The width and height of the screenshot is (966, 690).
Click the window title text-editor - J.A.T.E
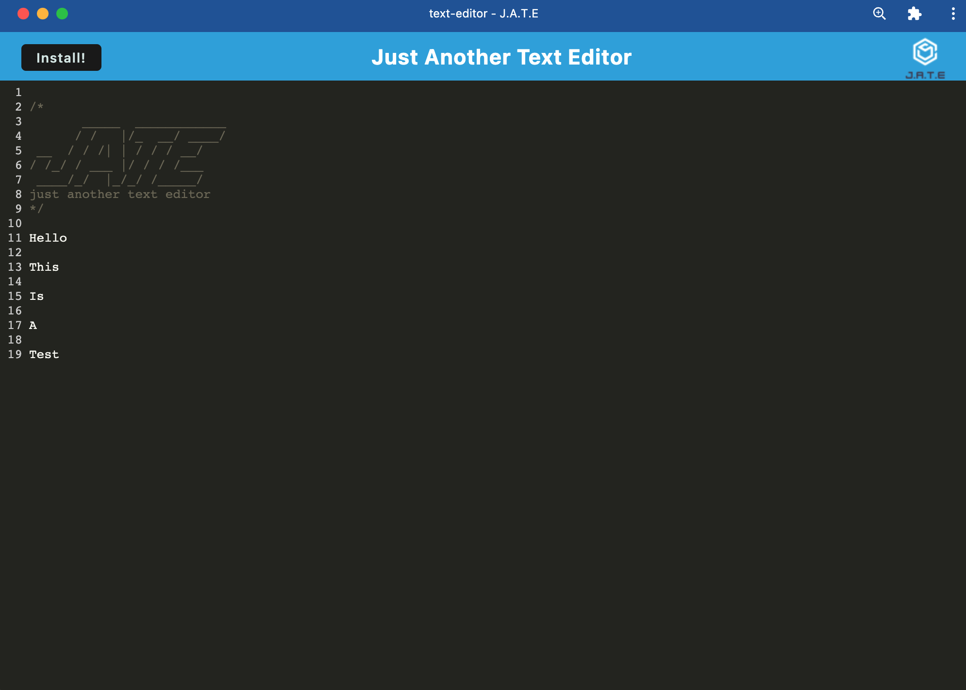click(x=483, y=14)
